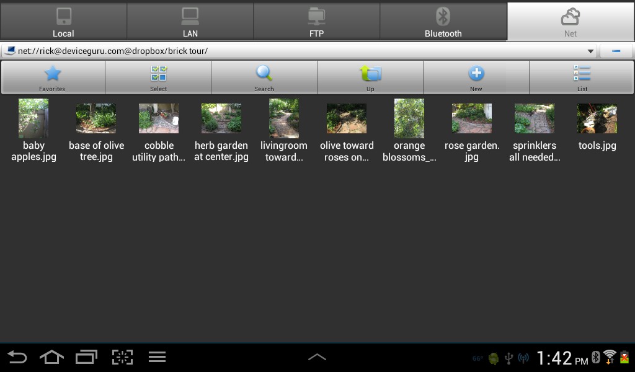The height and width of the screenshot is (372, 635).
Task: Click the "herb garden at center.jpg" label
Action: pos(221,151)
